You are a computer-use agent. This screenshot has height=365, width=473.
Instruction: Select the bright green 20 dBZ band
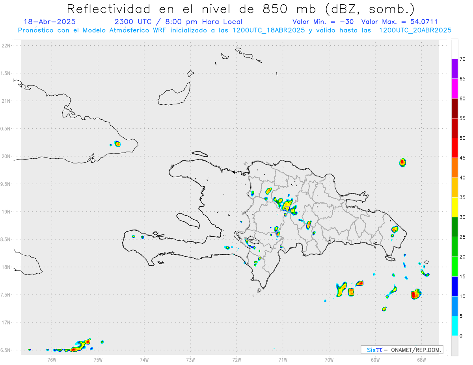454,267
